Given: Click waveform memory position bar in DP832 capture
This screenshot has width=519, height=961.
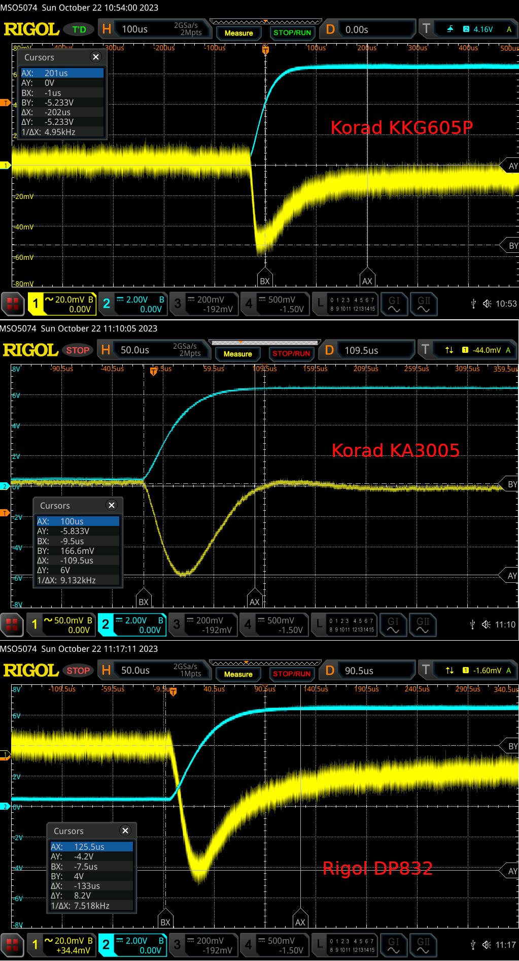Looking at the screenshot, I should coord(265,663).
